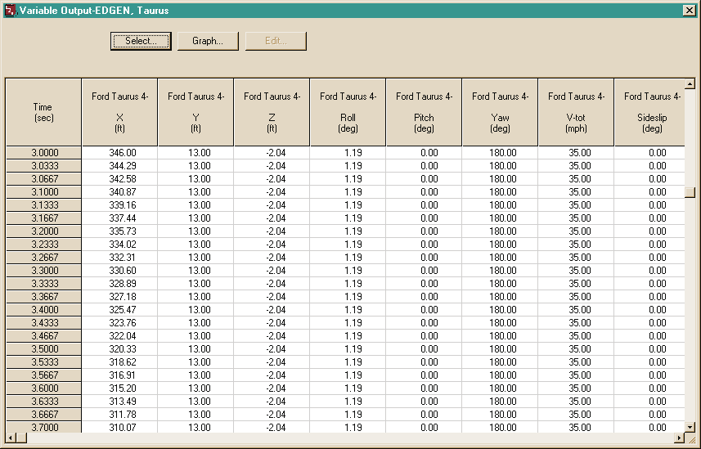The image size is (701, 449).
Task: Select row header 3.1667
Action: click(x=43, y=218)
